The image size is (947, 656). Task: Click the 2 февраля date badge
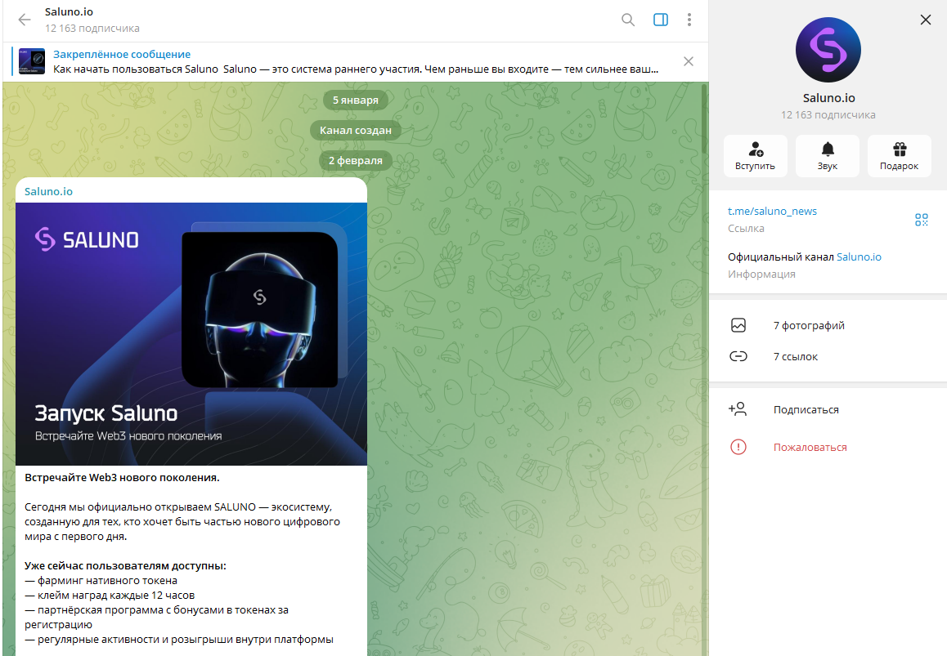[355, 161]
